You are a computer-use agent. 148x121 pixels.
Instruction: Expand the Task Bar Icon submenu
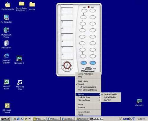coord(88,97)
